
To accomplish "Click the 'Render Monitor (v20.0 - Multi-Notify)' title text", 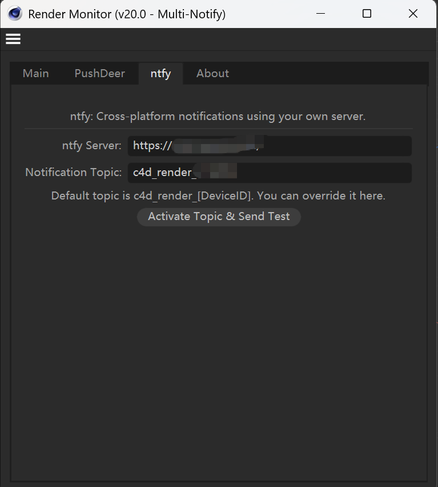I will tap(127, 14).
